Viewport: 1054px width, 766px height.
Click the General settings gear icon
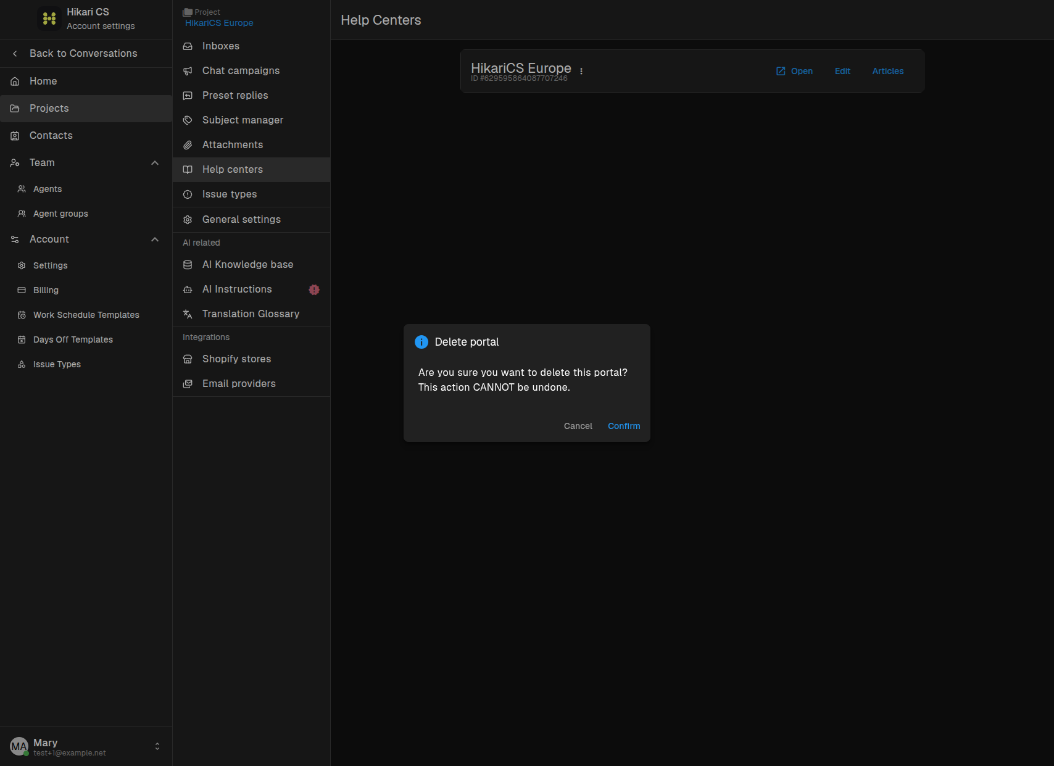point(188,220)
